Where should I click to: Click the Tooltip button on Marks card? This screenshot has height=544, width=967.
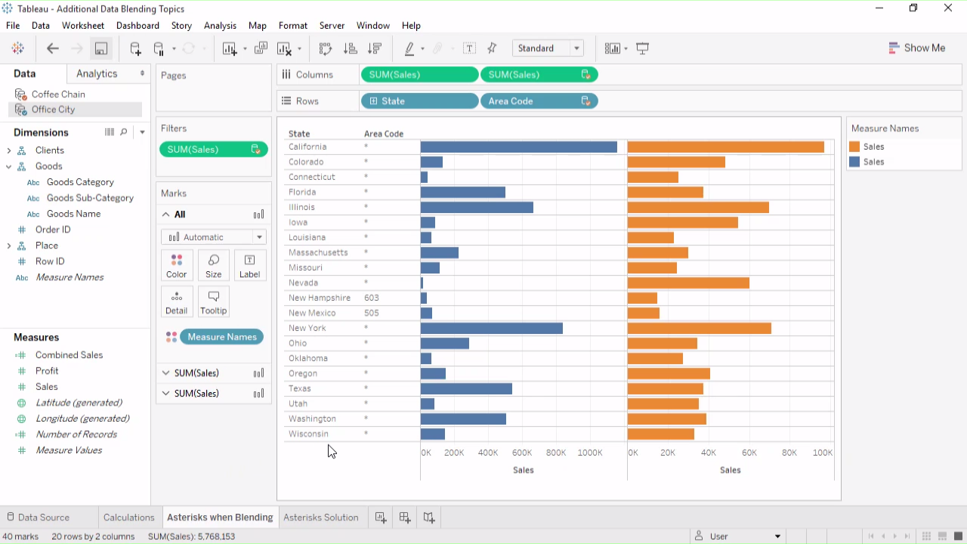213,301
